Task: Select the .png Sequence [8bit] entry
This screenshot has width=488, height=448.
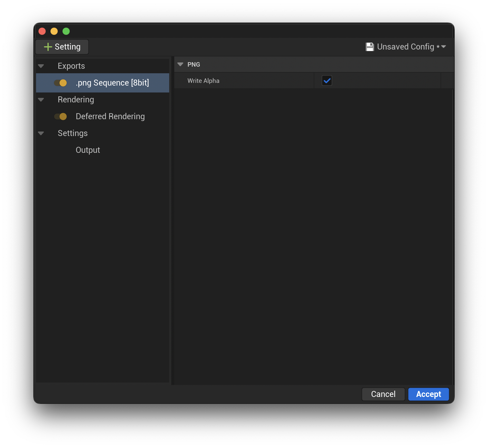Action: (112, 83)
